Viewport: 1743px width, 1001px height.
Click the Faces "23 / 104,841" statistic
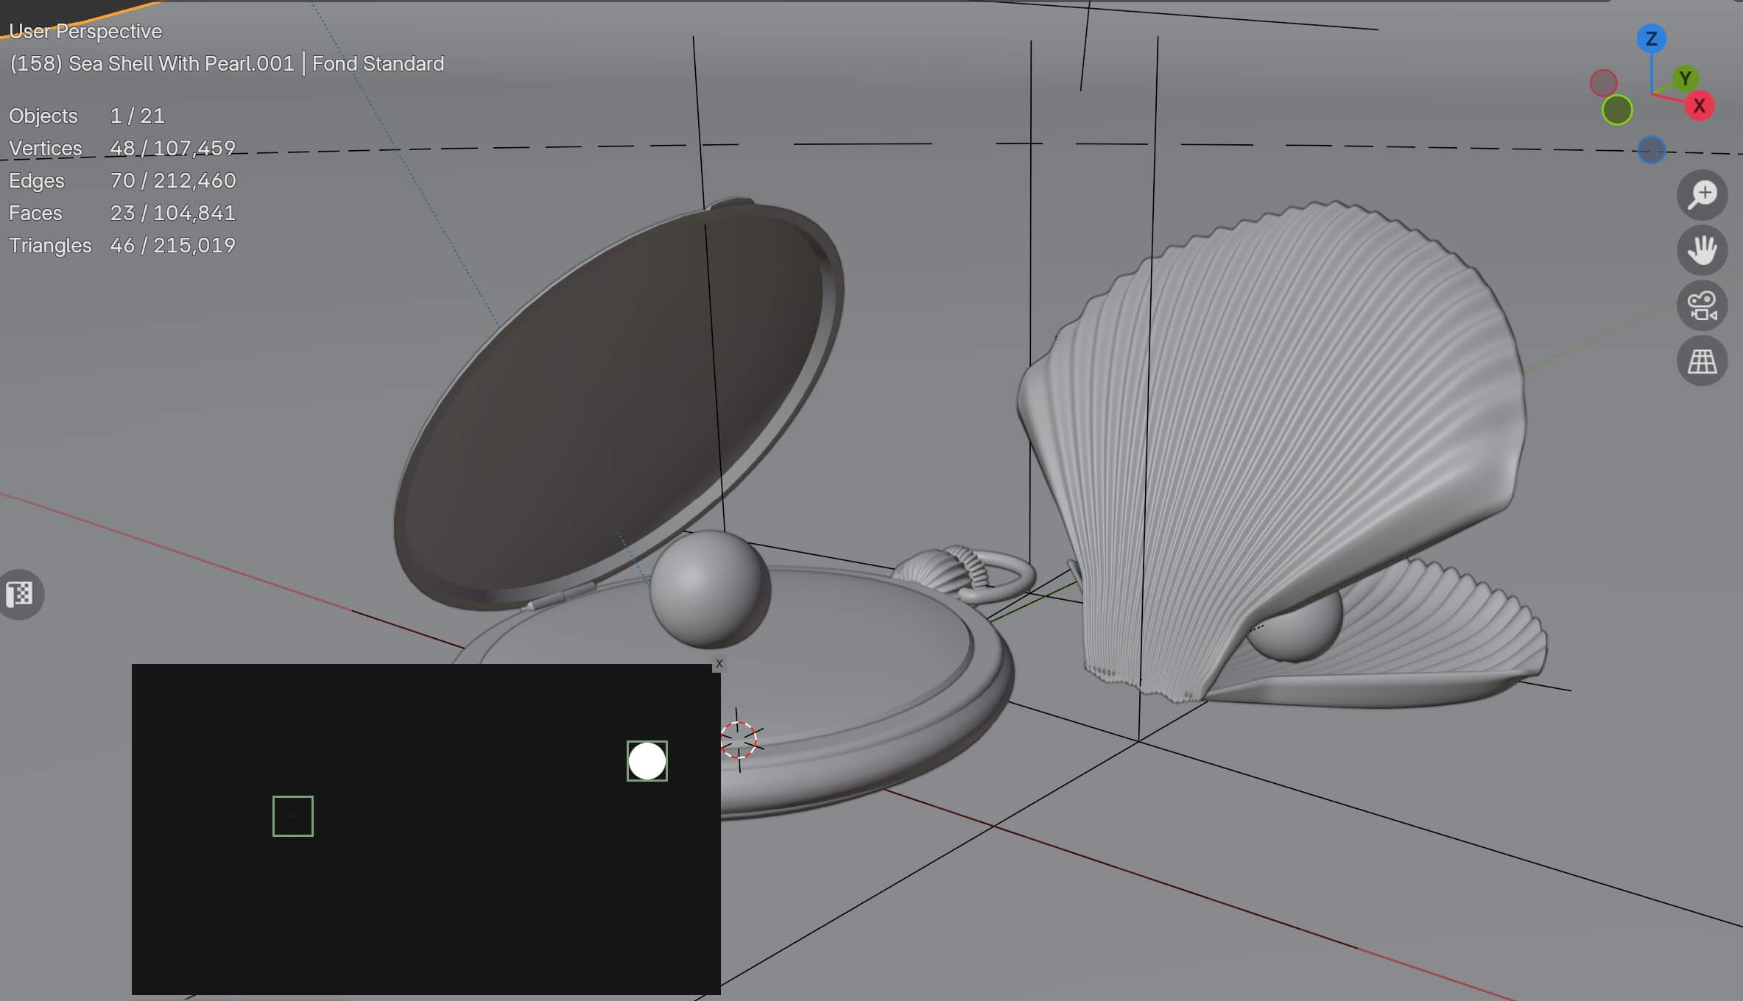(x=172, y=213)
